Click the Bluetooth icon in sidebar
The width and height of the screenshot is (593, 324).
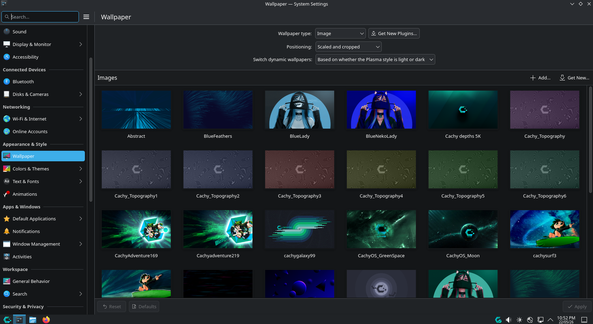coord(6,82)
